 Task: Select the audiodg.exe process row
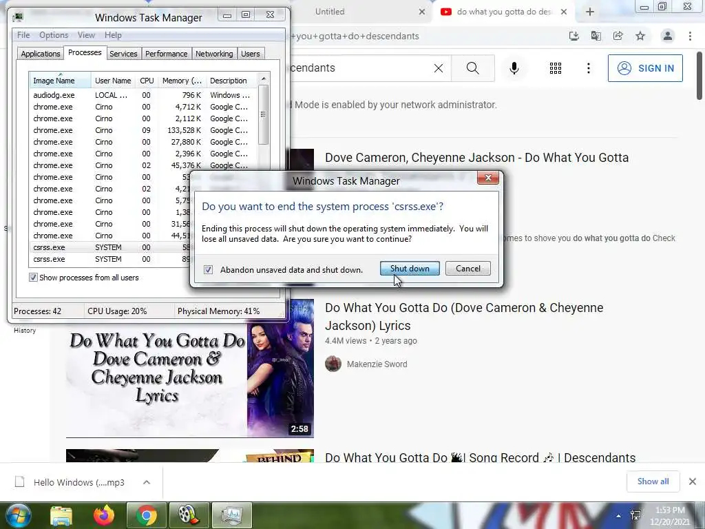(143, 95)
